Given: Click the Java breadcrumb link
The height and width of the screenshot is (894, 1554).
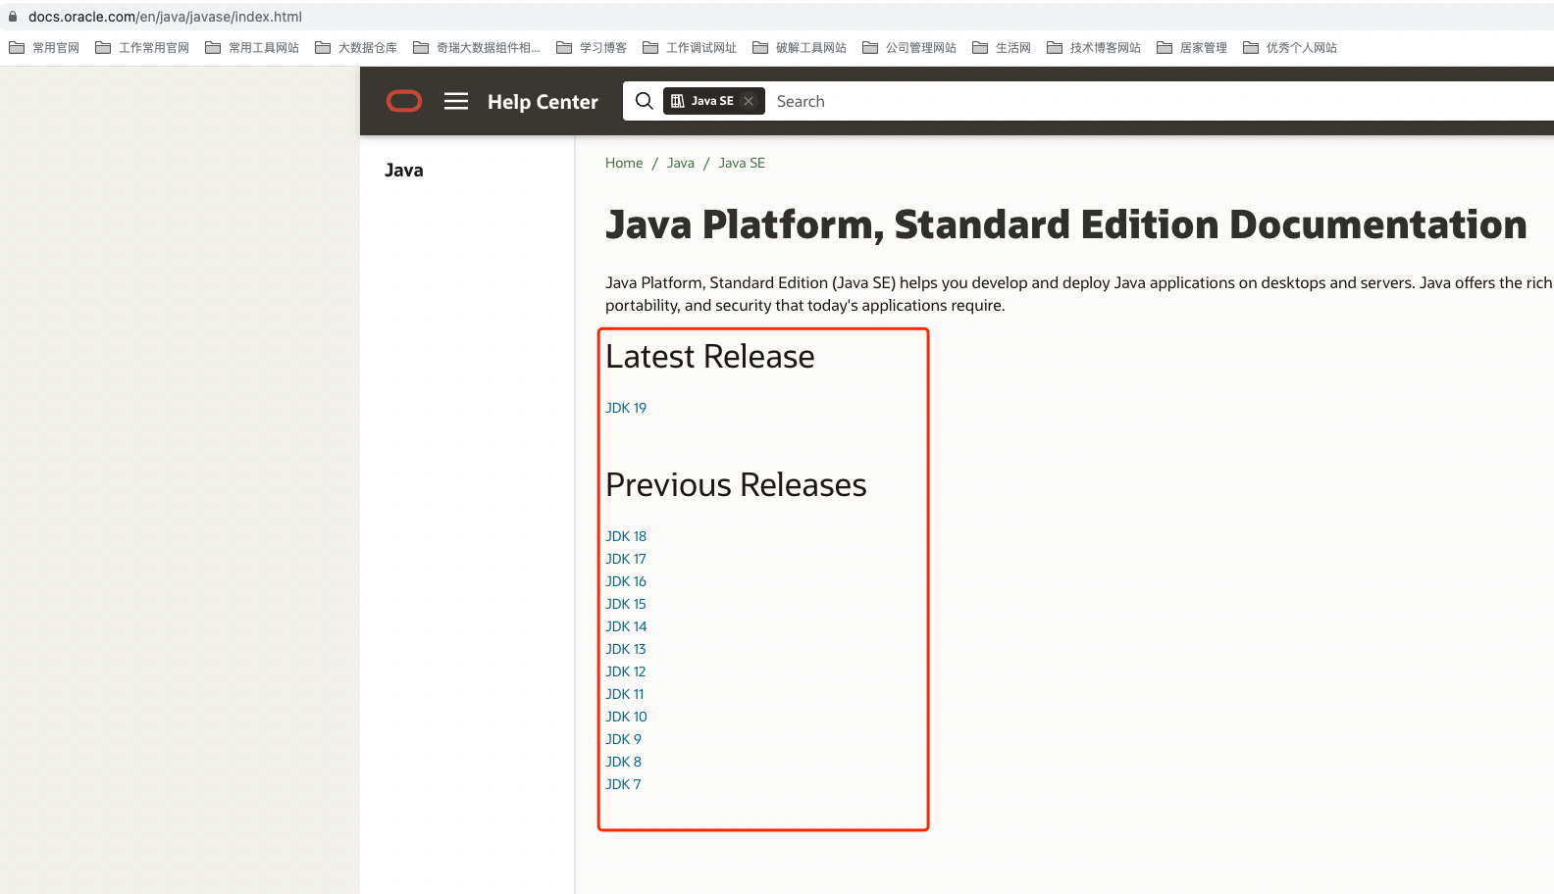Looking at the screenshot, I should tap(681, 163).
